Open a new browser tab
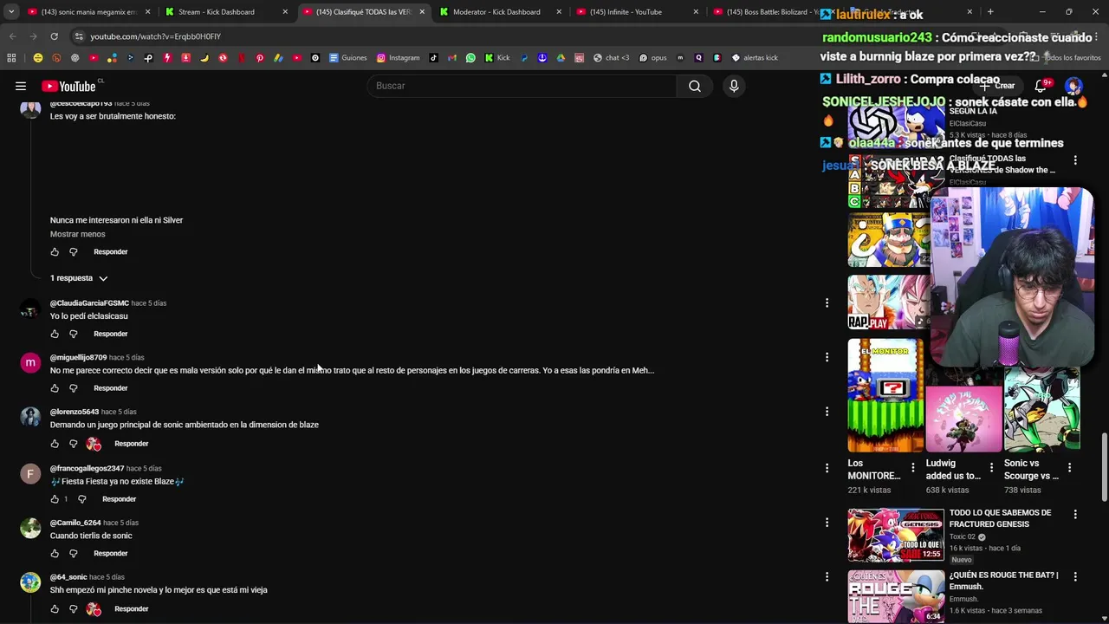The image size is (1109, 624). 990,12
